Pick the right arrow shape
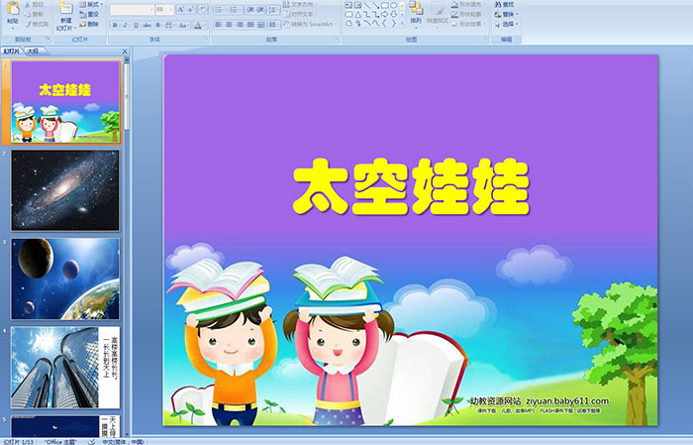The width and height of the screenshot is (693, 445). click(384, 14)
